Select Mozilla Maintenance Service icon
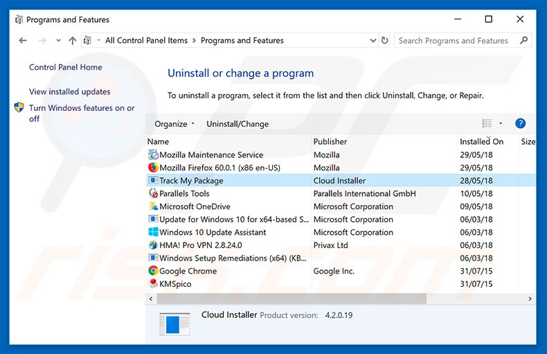 pyautogui.click(x=153, y=154)
